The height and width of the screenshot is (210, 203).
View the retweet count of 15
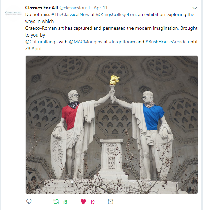point(65,202)
